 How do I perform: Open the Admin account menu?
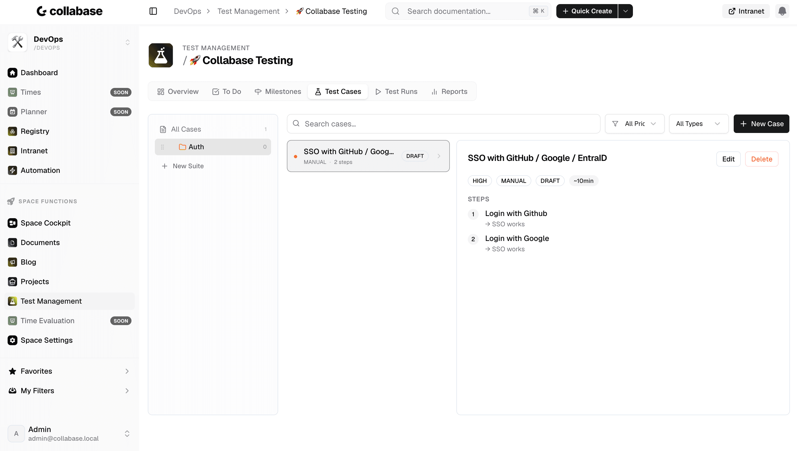[127, 433]
